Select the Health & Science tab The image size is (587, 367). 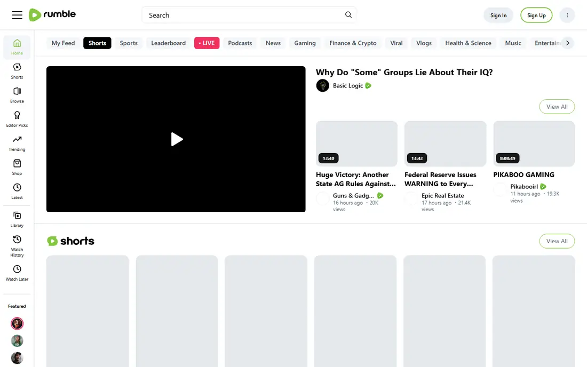coord(468,43)
